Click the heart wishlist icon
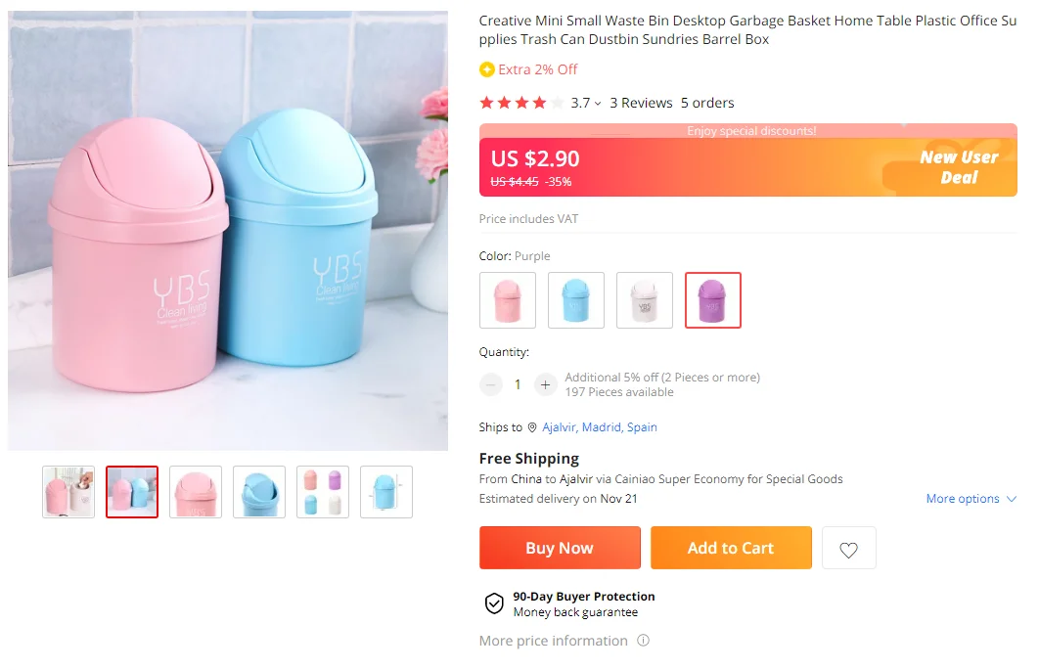 (848, 549)
